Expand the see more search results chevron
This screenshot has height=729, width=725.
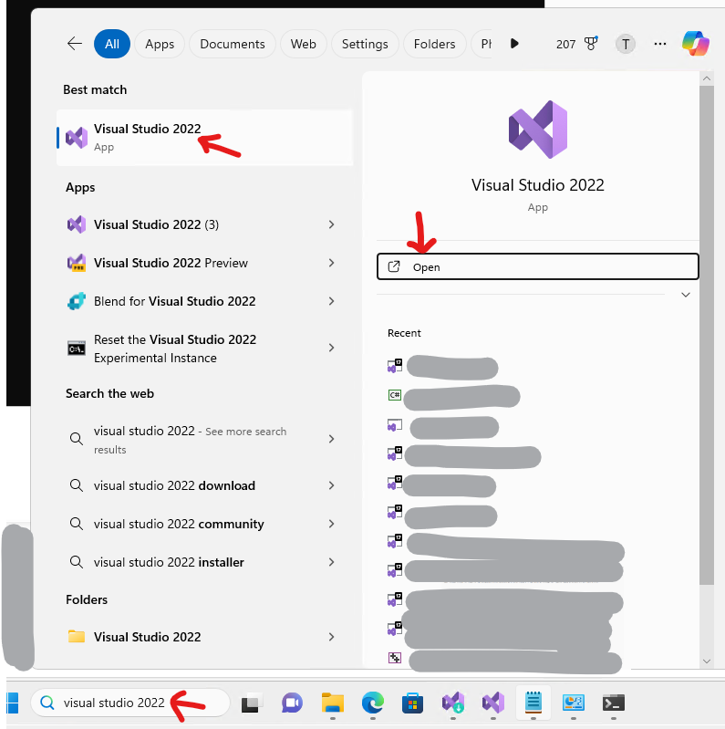coord(331,439)
